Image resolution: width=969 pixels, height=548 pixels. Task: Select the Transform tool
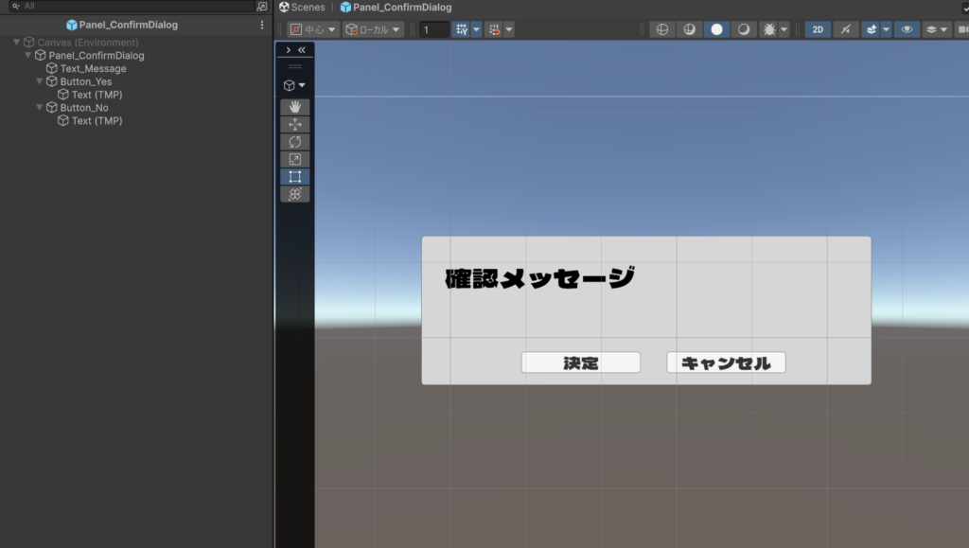(x=294, y=194)
